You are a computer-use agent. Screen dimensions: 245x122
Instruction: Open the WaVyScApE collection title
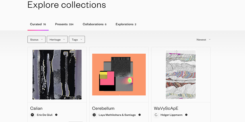click(166, 108)
